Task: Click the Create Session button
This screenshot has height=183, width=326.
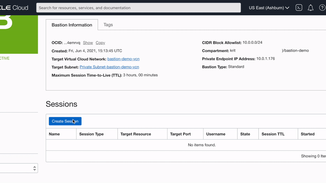Action: coord(65,121)
